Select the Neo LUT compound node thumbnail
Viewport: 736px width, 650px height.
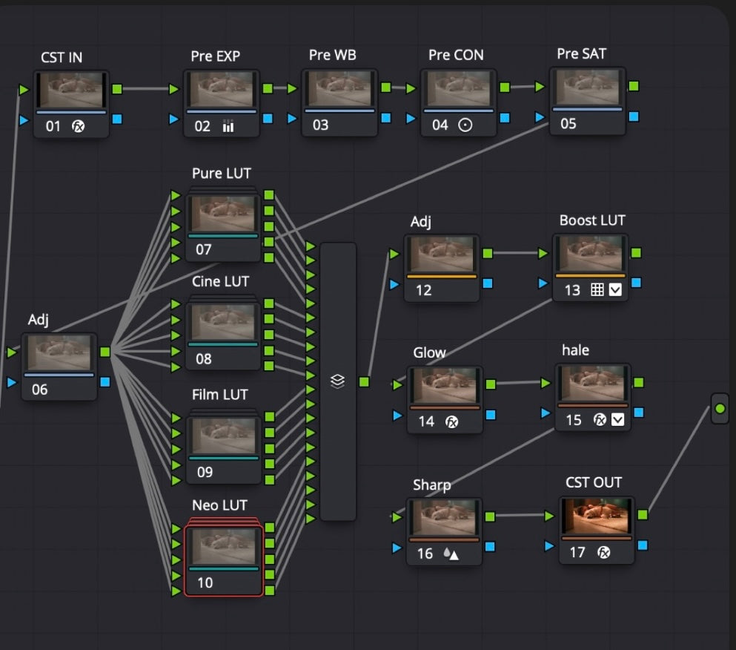pos(224,547)
